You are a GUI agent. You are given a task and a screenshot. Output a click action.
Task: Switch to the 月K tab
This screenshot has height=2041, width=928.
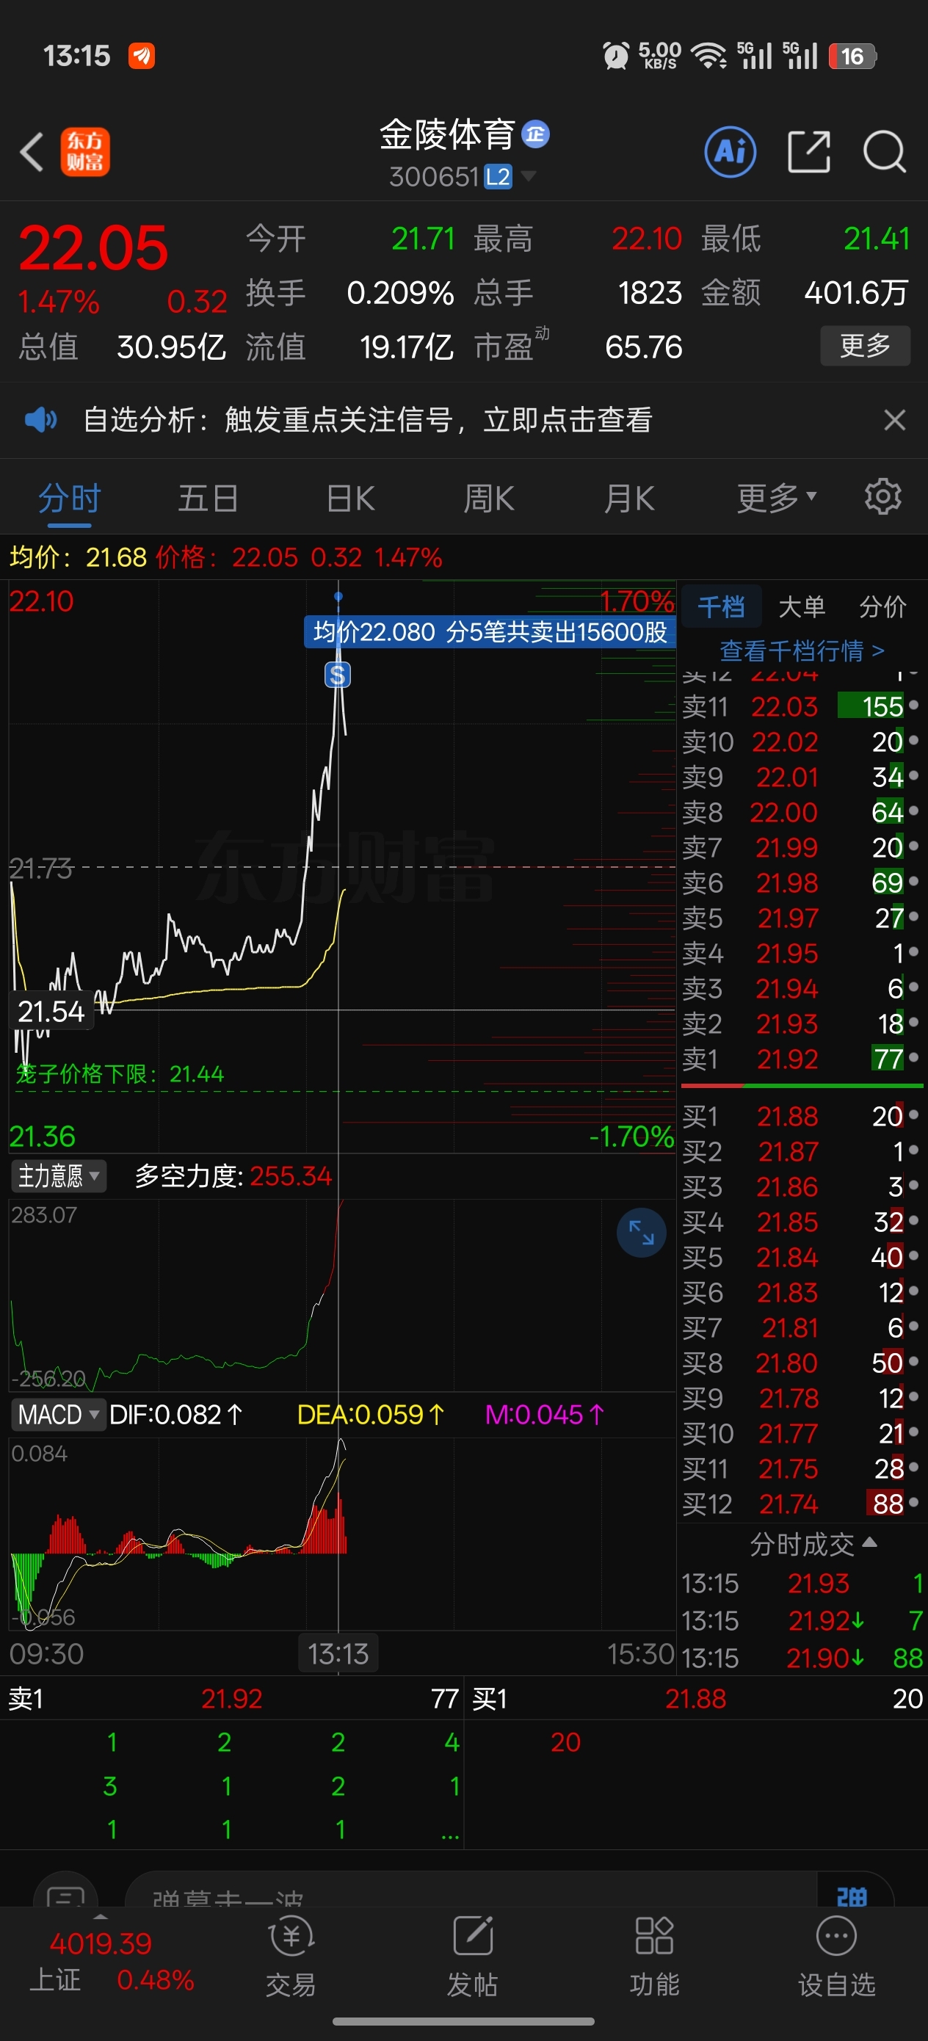pyautogui.click(x=629, y=499)
